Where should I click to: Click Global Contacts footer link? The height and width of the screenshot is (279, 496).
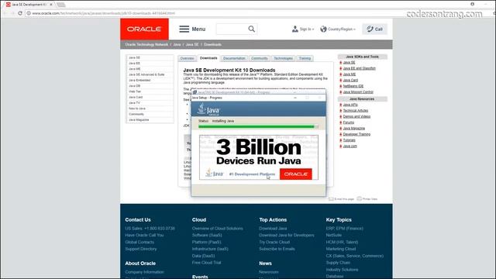pos(139,242)
